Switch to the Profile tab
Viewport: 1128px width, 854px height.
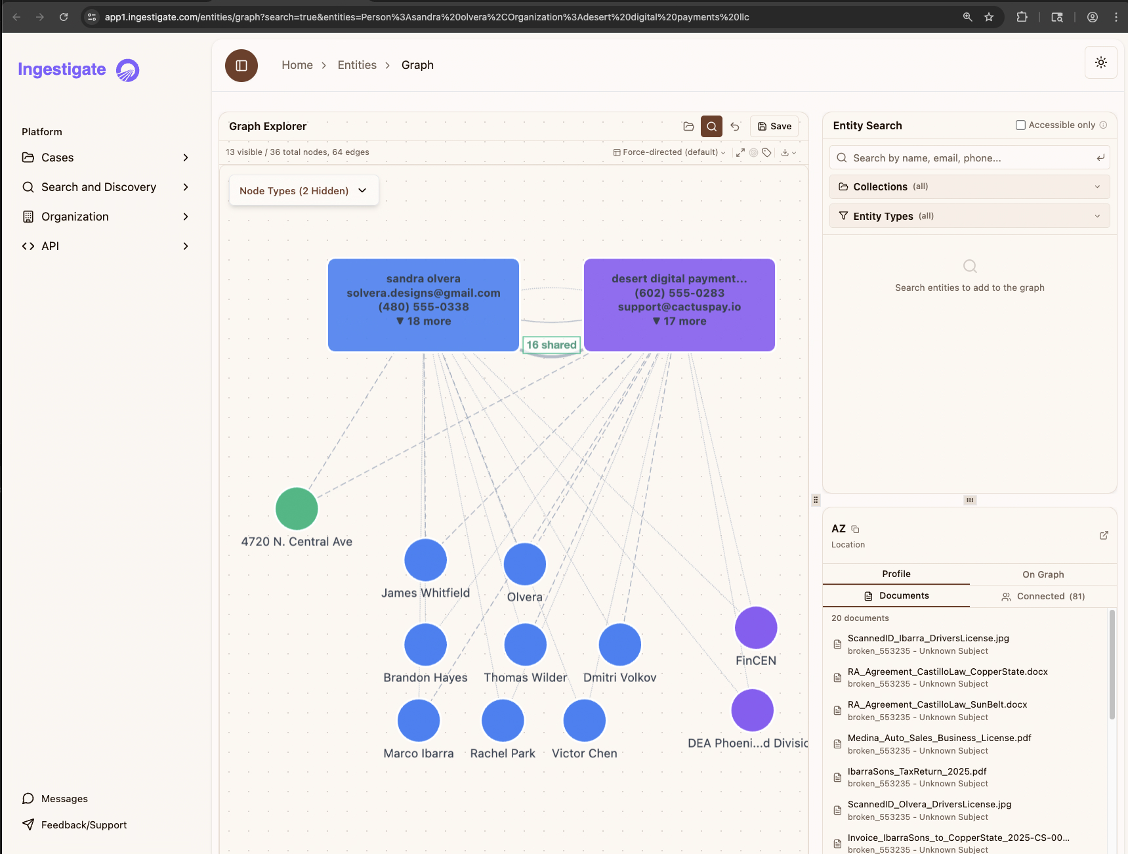pyautogui.click(x=896, y=574)
